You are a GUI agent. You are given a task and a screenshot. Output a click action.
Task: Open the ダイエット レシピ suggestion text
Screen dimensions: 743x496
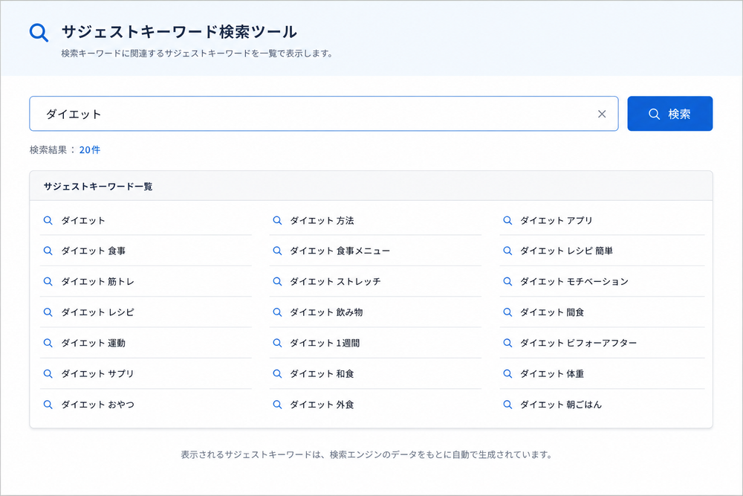(97, 312)
